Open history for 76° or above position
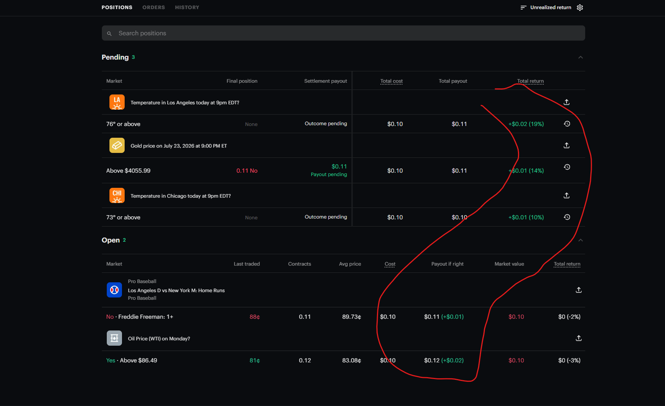The image size is (665, 406). 567,124
